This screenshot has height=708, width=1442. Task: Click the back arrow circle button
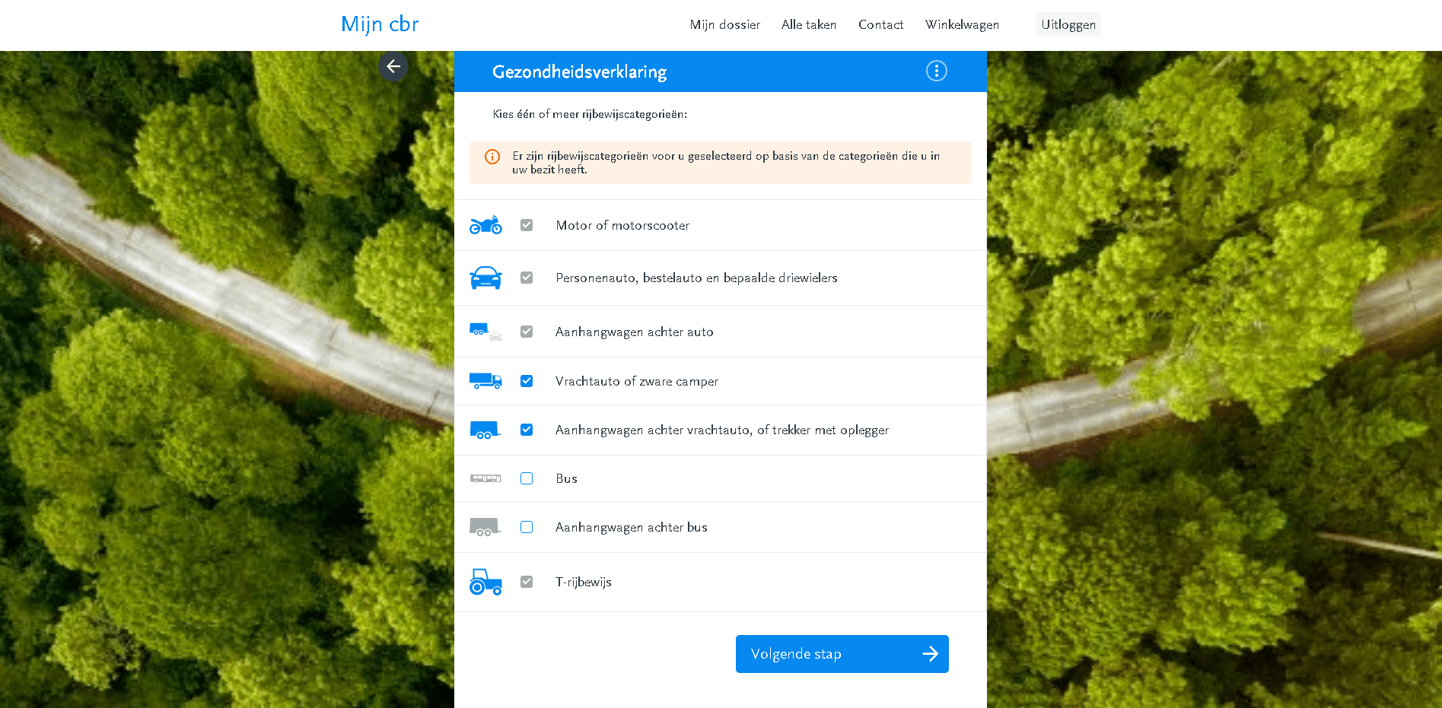tap(393, 67)
